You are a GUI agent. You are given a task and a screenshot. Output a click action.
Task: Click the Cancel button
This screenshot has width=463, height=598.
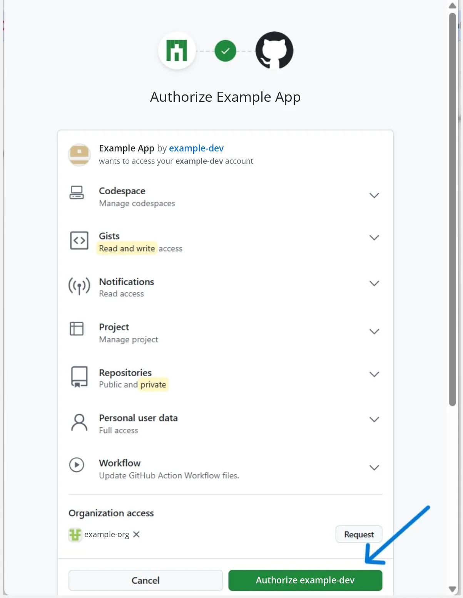click(x=145, y=580)
